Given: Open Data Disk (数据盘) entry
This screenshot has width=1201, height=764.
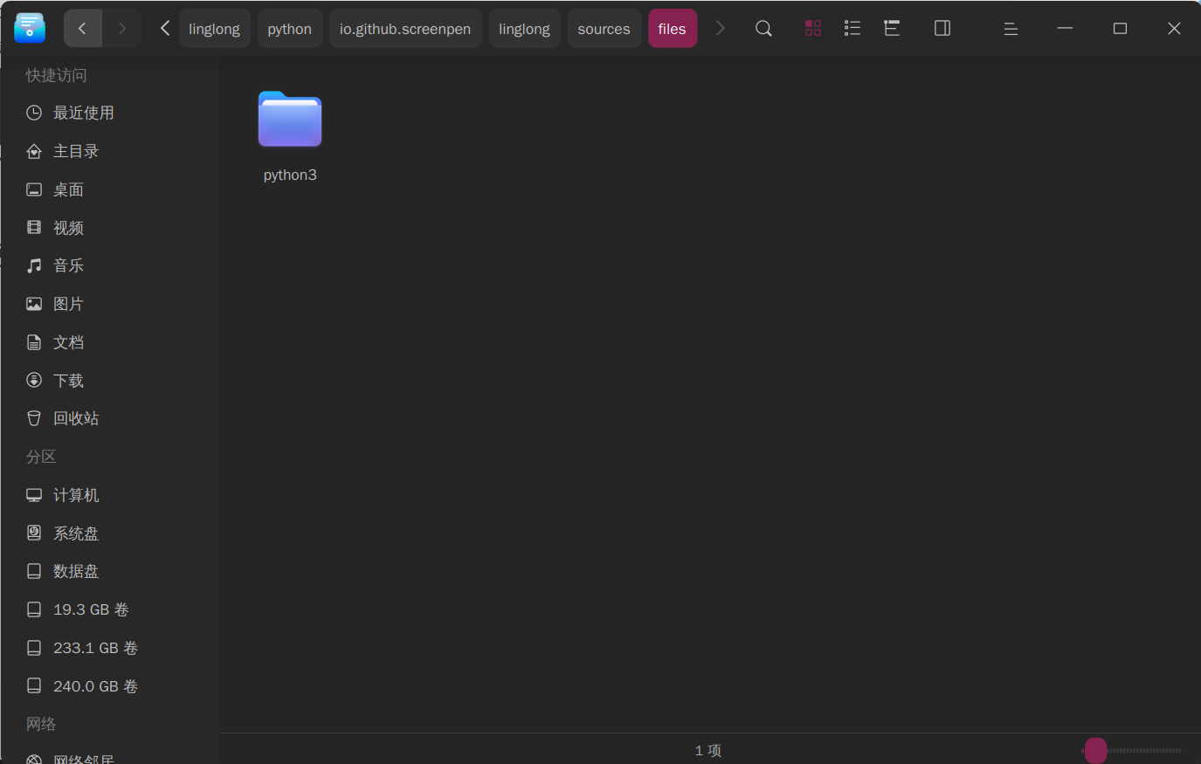Looking at the screenshot, I should pos(109,571).
